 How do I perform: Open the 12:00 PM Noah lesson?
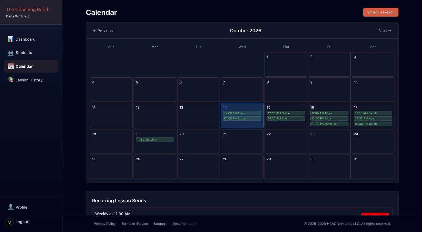[329, 119]
